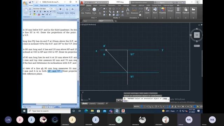Open the Change Case dropdown in Word
The image size is (224, 126).
[x=43, y=14]
